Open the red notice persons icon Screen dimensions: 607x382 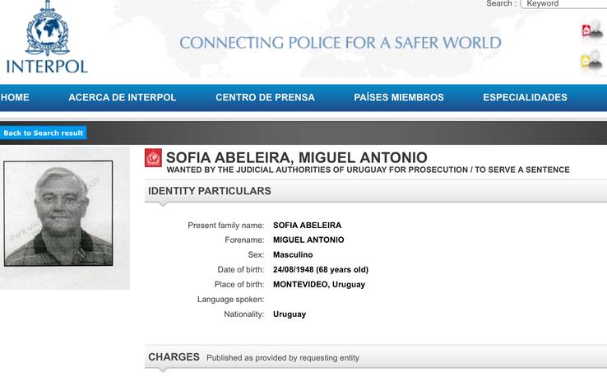[591, 31]
